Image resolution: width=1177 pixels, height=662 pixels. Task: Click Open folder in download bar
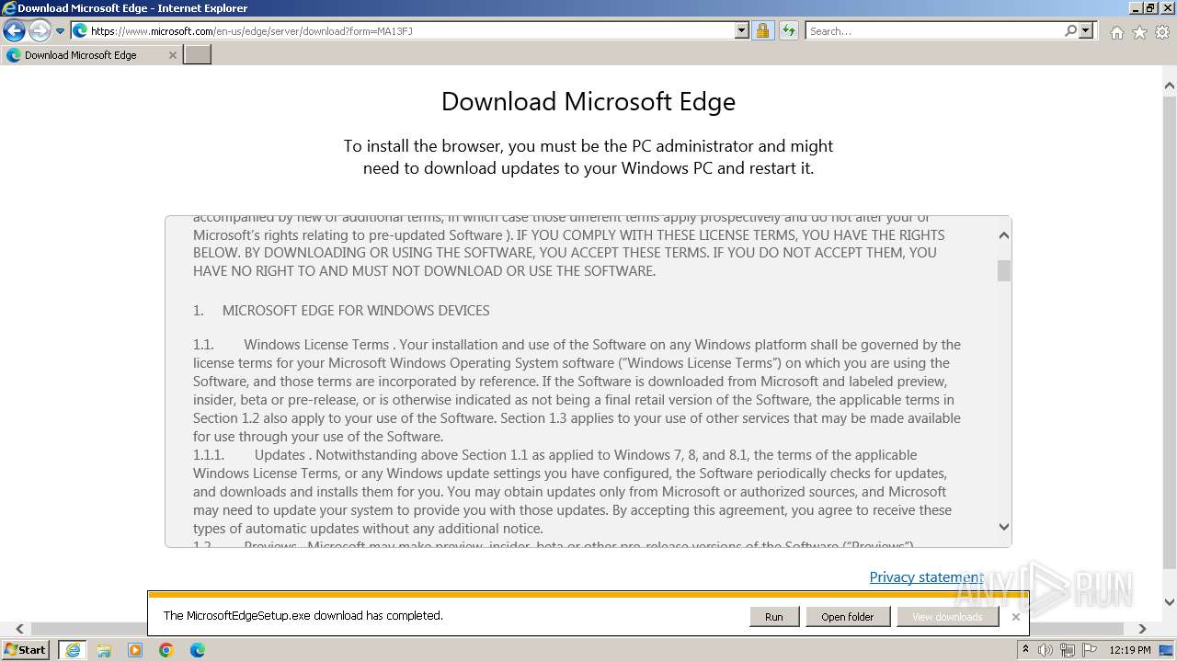click(x=847, y=617)
